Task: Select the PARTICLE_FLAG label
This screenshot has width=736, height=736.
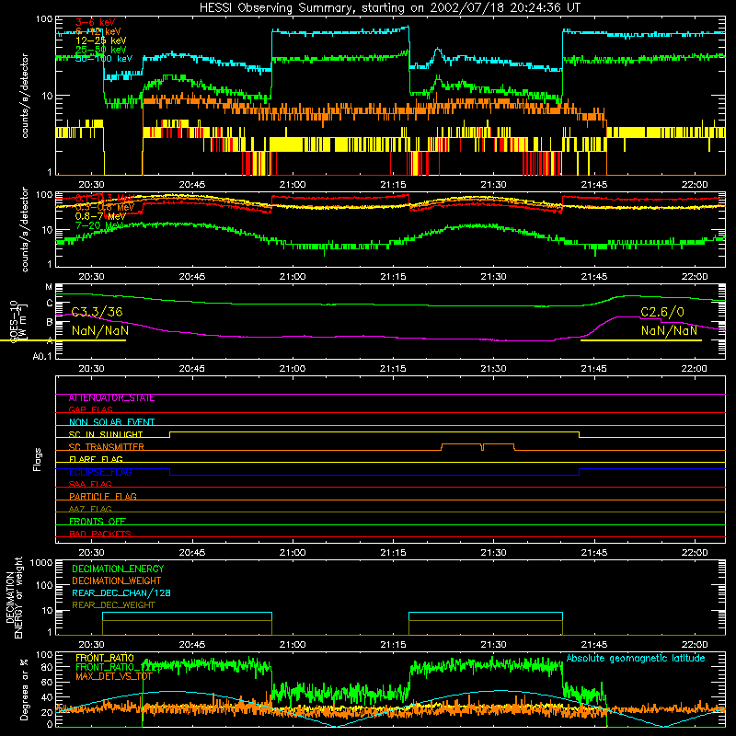Action: point(103,497)
